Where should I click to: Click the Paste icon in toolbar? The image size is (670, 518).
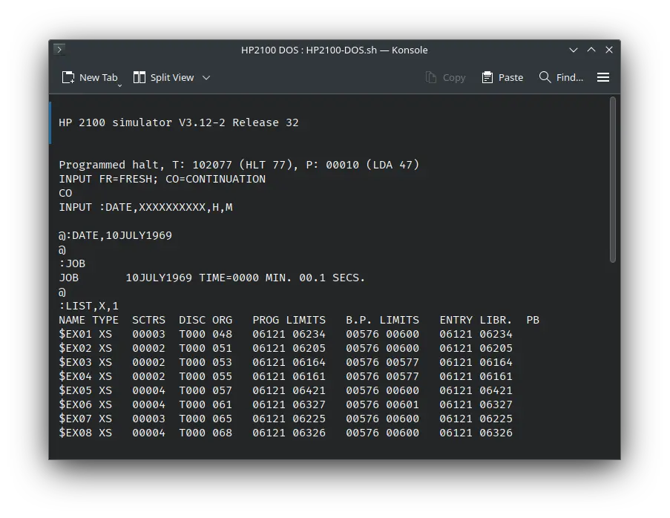click(x=486, y=76)
